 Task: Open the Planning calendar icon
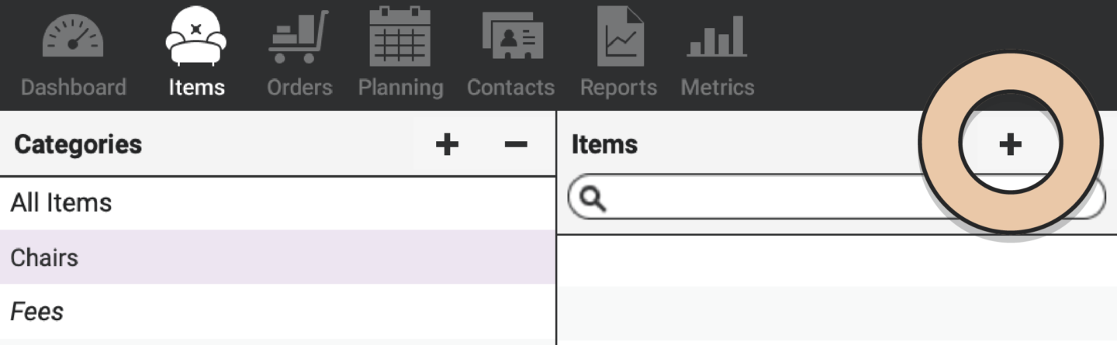point(400,37)
